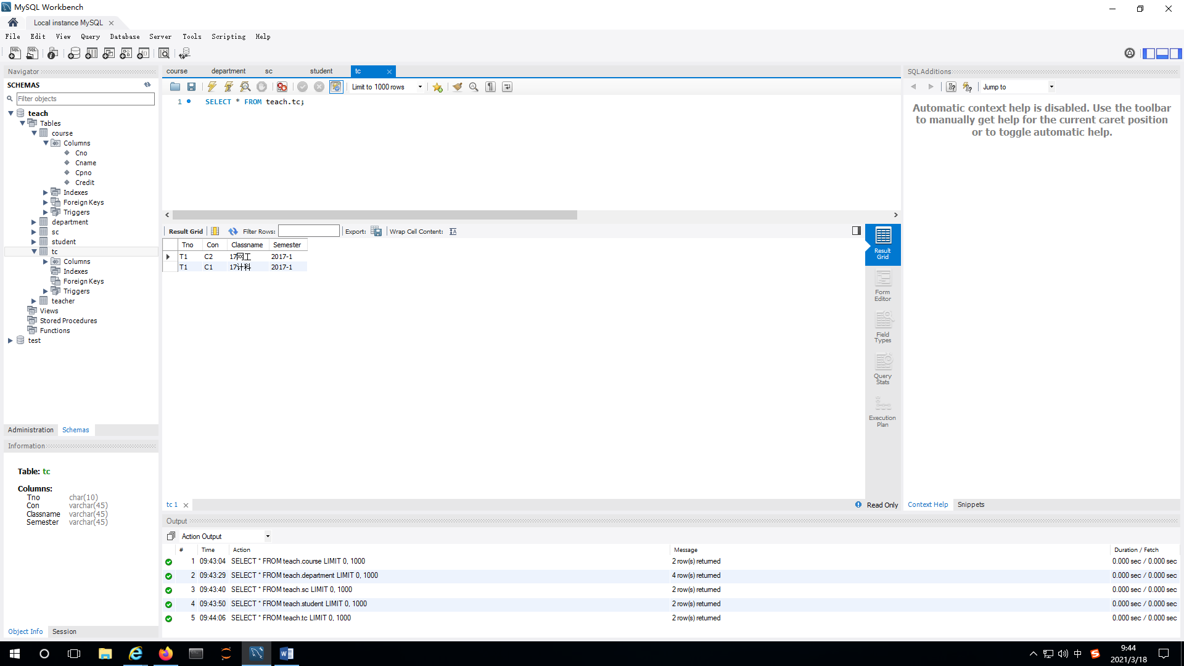Viewport: 1184px width, 666px height.
Task: Toggle word wrap in the SQL editor
Action: tap(507, 86)
